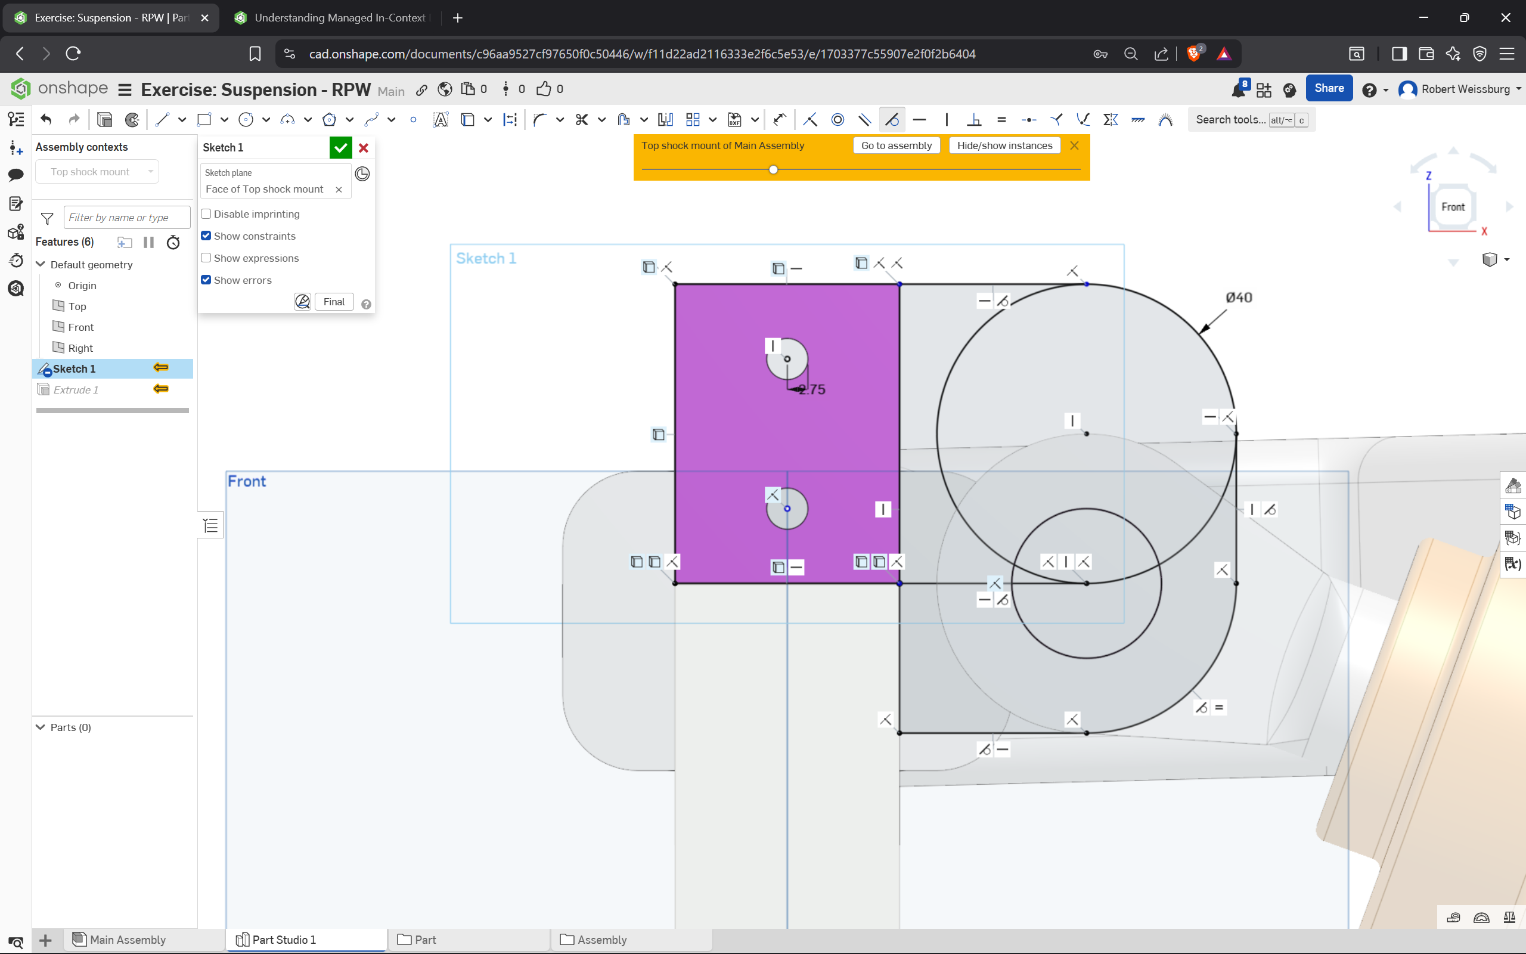Select the Text sketch tool

coord(441,119)
